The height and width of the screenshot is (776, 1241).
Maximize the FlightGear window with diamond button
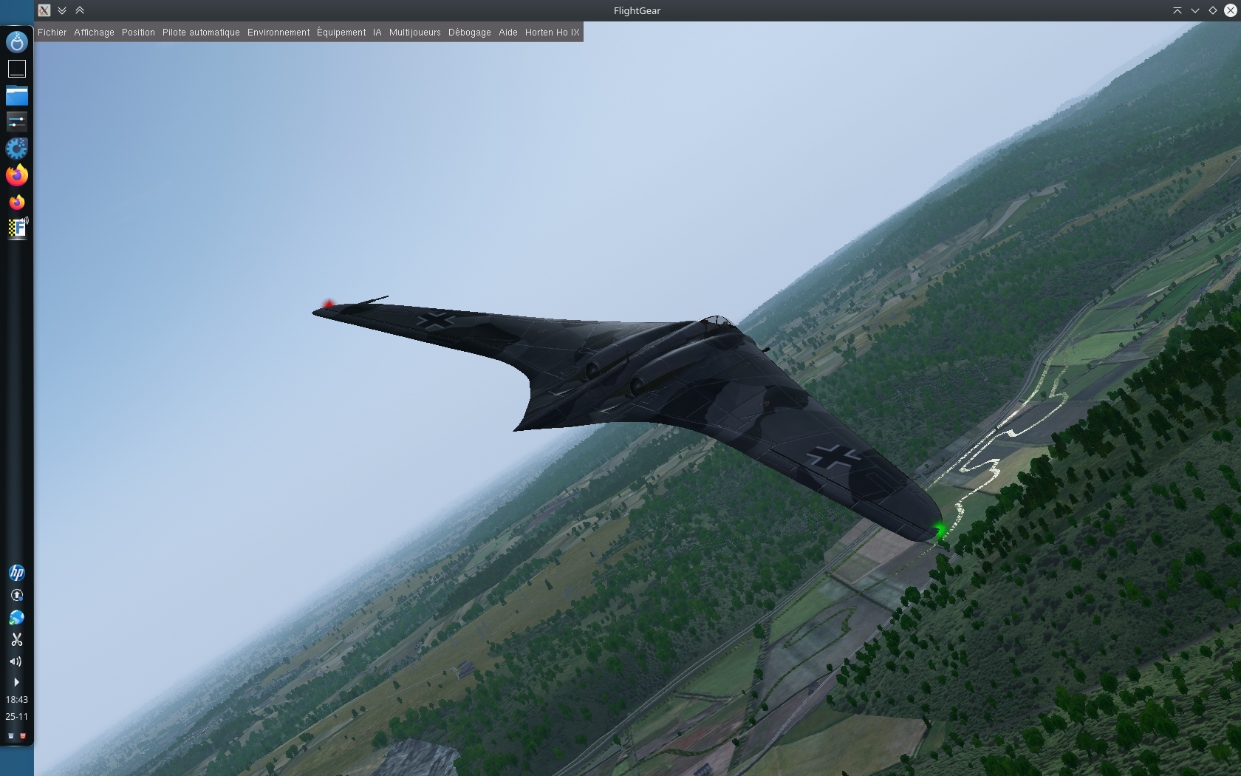(1213, 10)
